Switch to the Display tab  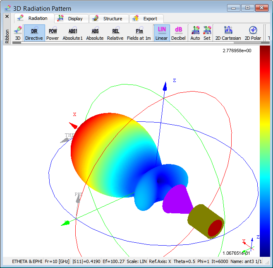[x=70, y=18]
